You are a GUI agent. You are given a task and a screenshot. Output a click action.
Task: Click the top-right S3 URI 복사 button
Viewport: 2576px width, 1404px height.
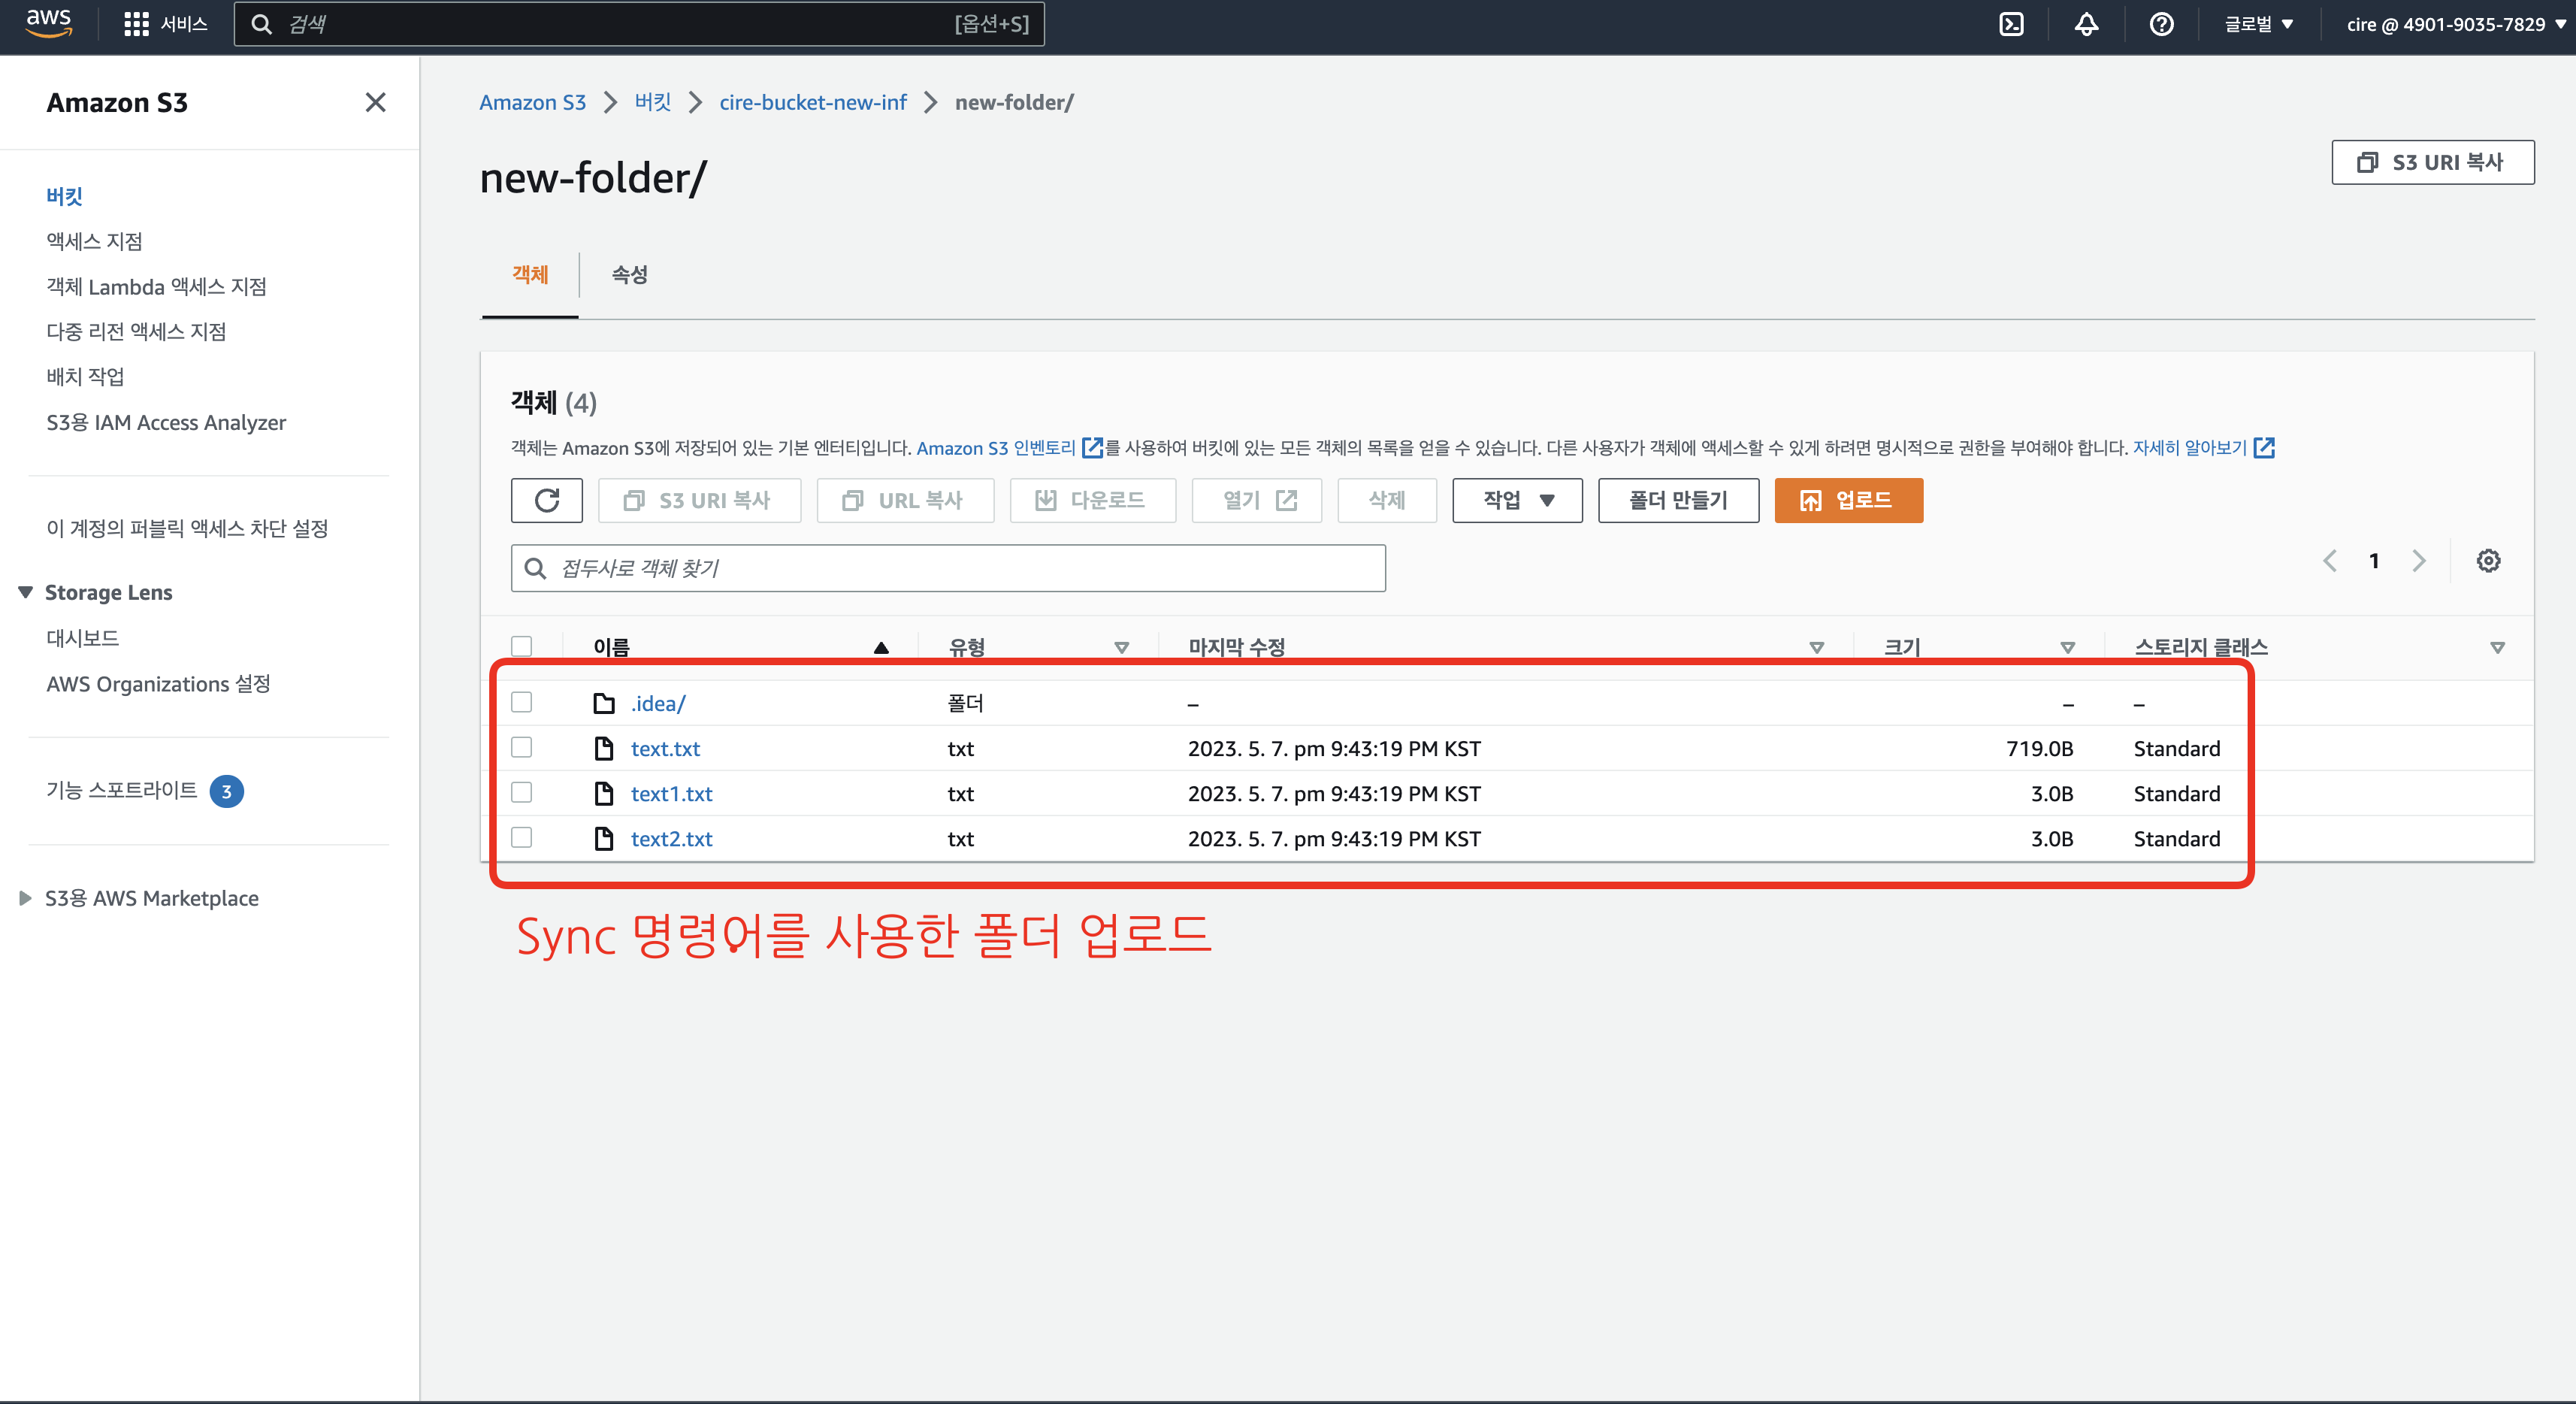(2432, 162)
